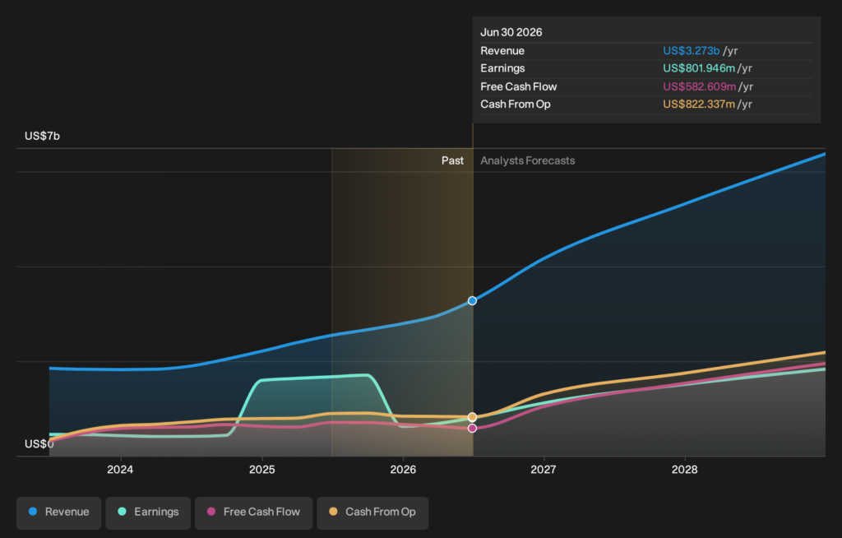Select the blue Revenue data point marker
The width and height of the screenshot is (842, 538).
pos(472,301)
